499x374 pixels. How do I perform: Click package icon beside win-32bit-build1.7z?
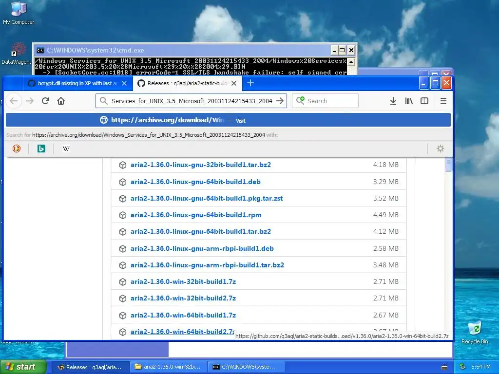[x=123, y=282]
